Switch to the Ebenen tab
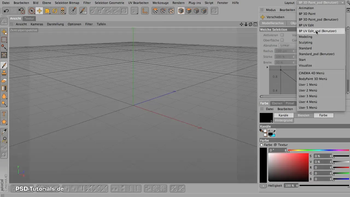 coord(277,103)
